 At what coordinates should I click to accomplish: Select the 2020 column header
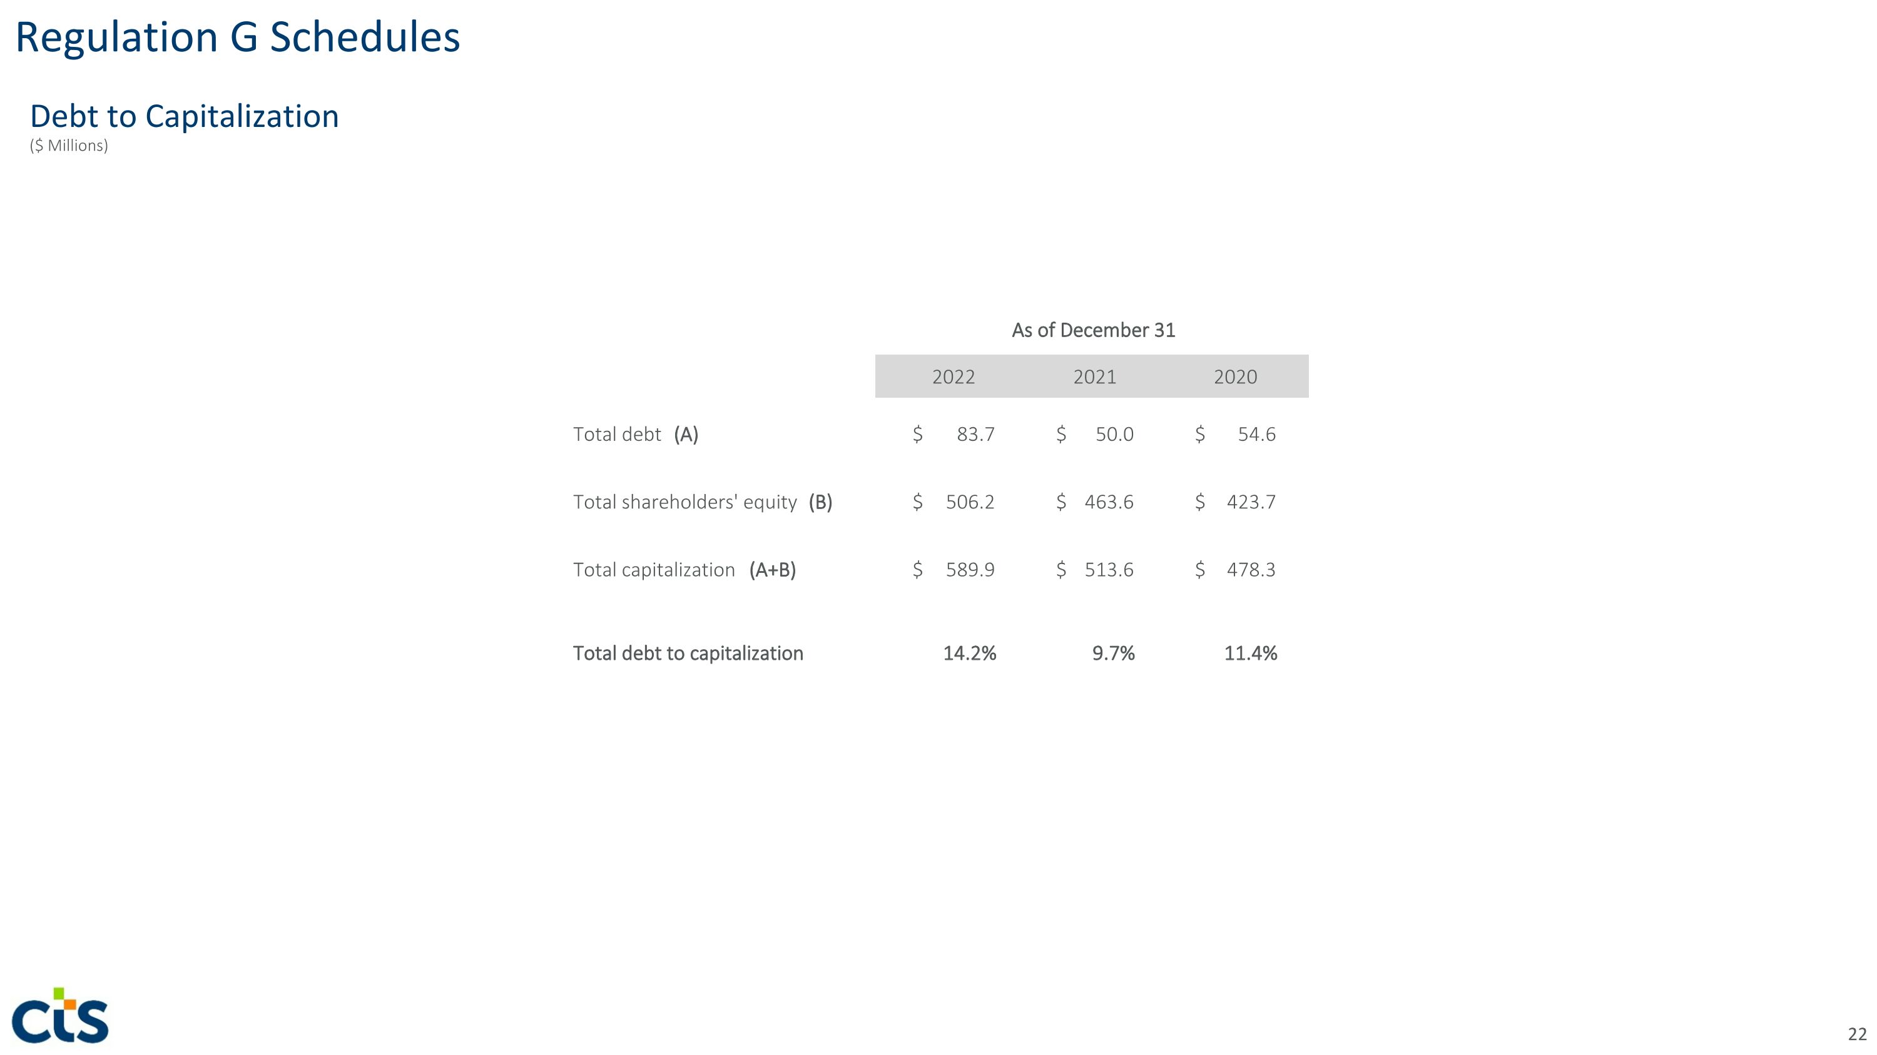point(1235,377)
